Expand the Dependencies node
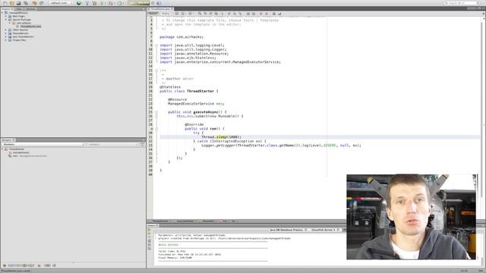 pos(6,33)
